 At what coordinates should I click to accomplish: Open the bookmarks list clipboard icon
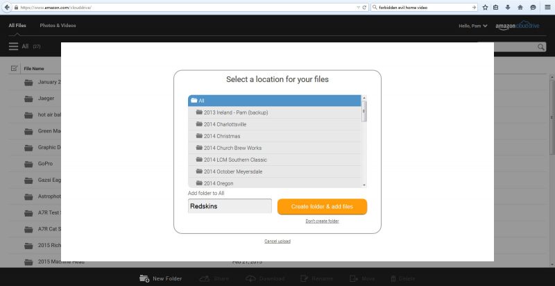496,7
